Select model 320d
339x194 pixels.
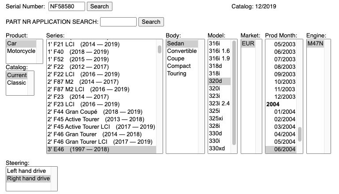pyautogui.click(x=220, y=81)
